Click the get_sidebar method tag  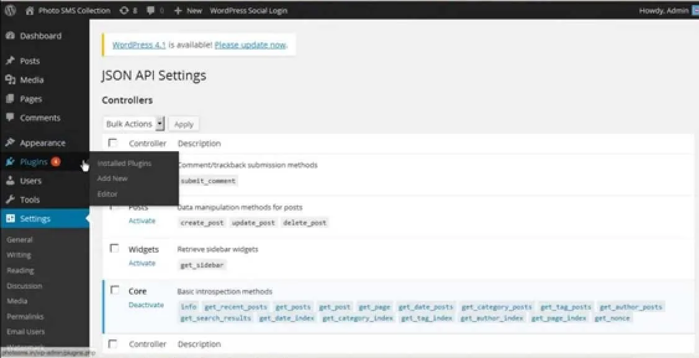click(202, 265)
